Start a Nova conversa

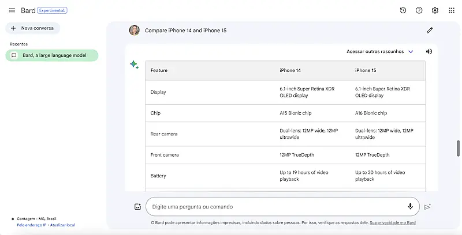coord(33,28)
